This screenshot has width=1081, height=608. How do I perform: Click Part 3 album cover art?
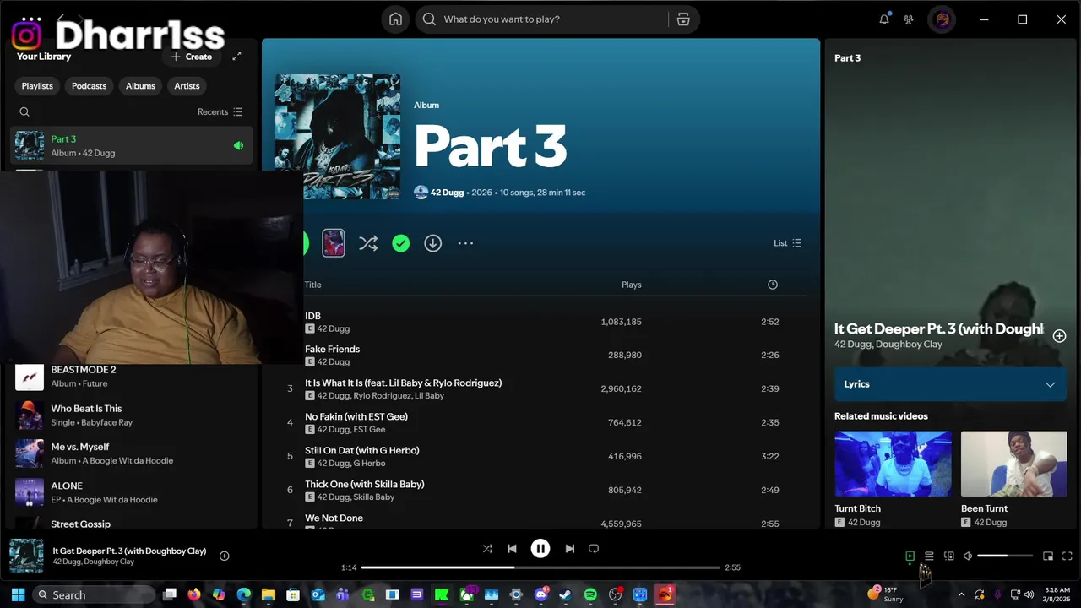[x=338, y=137]
